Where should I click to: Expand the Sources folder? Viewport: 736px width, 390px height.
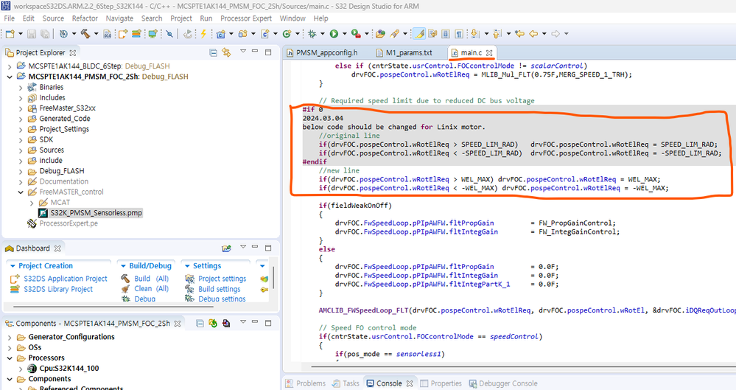21,150
